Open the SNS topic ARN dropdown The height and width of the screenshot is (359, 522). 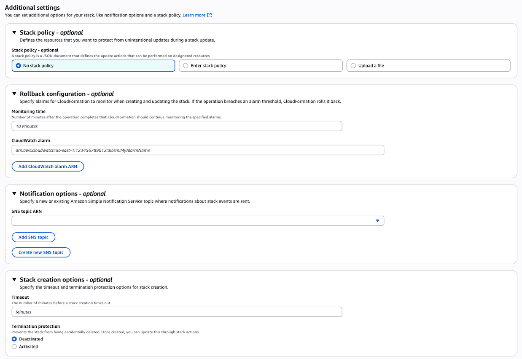click(198, 220)
